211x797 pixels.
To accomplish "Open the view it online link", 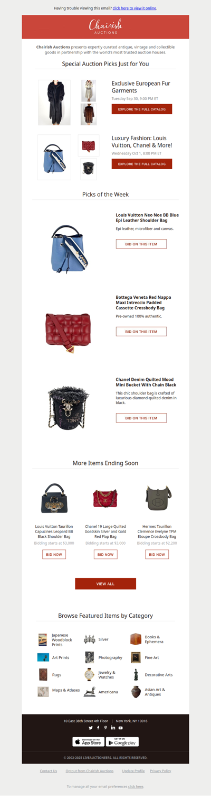I will (135, 8).
